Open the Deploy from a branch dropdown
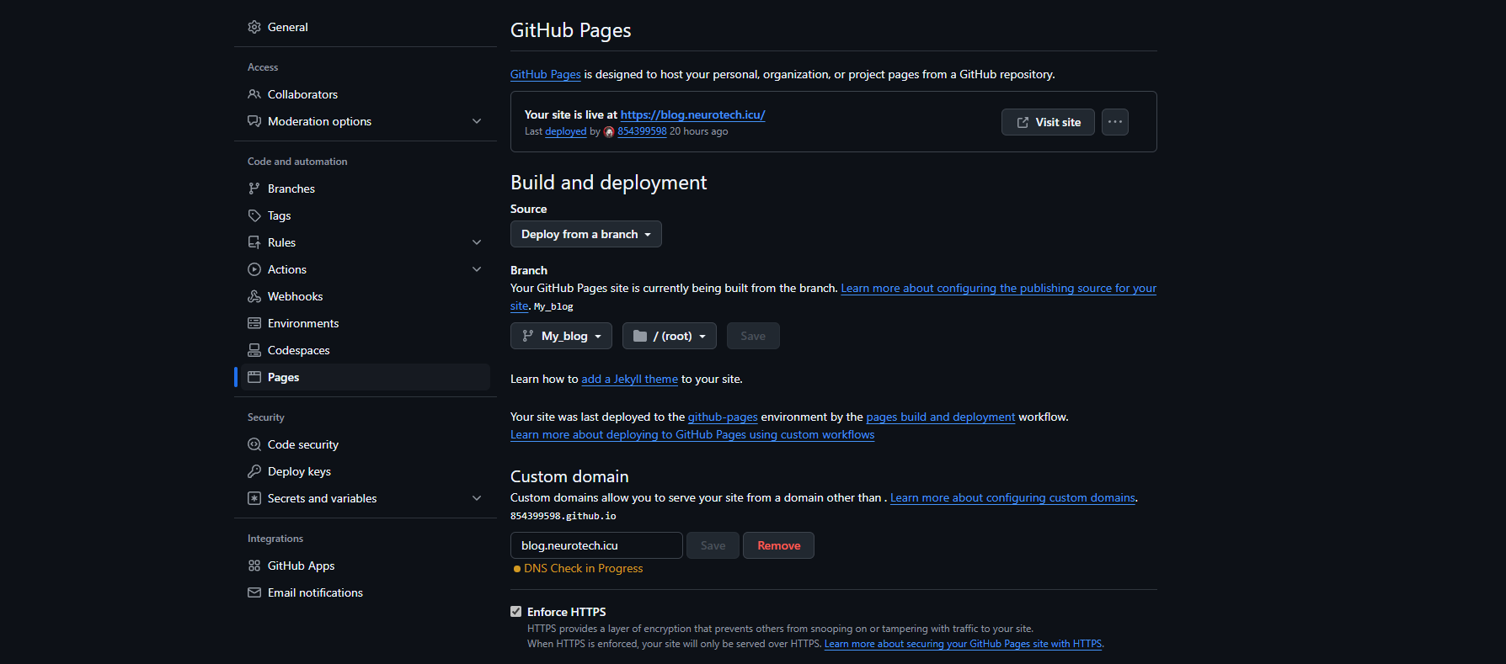Image resolution: width=1506 pixels, height=664 pixels. pyautogui.click(x=585, y=234)
